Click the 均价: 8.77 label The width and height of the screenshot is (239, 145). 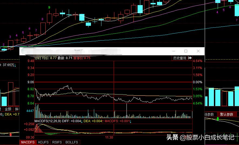[49, 58]
